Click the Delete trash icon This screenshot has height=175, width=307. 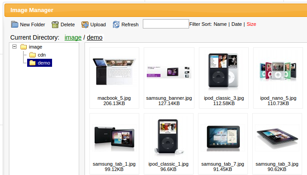(x=55, y=24)
